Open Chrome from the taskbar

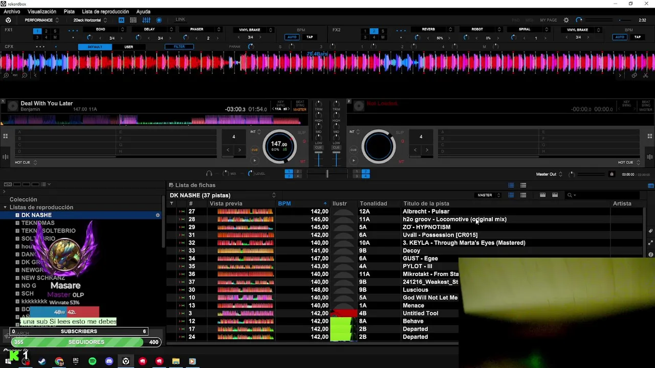[x=59, y=361]
